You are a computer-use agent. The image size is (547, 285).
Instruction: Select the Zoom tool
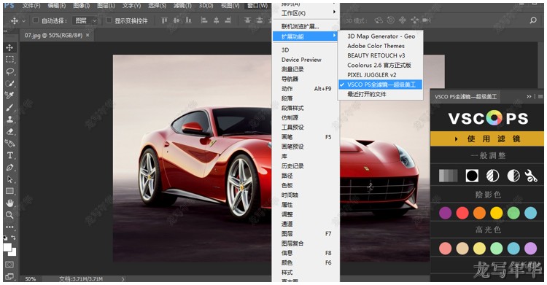(9, 215)
